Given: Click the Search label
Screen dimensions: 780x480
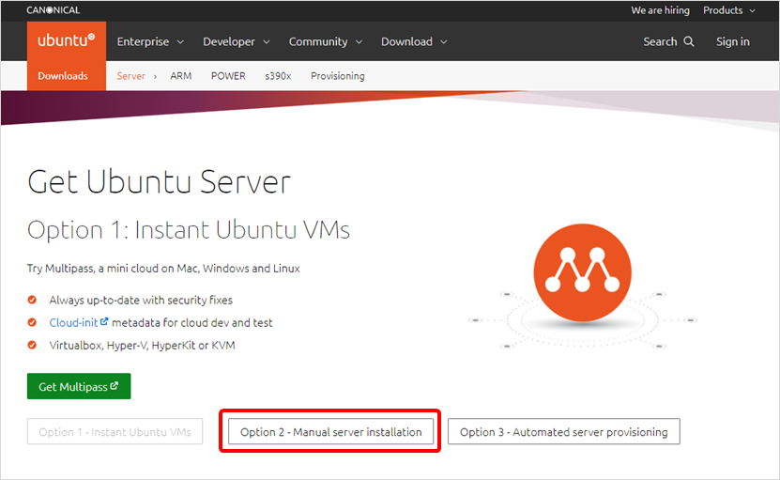Looking at the screenshot, I should [x=660, y=42].
